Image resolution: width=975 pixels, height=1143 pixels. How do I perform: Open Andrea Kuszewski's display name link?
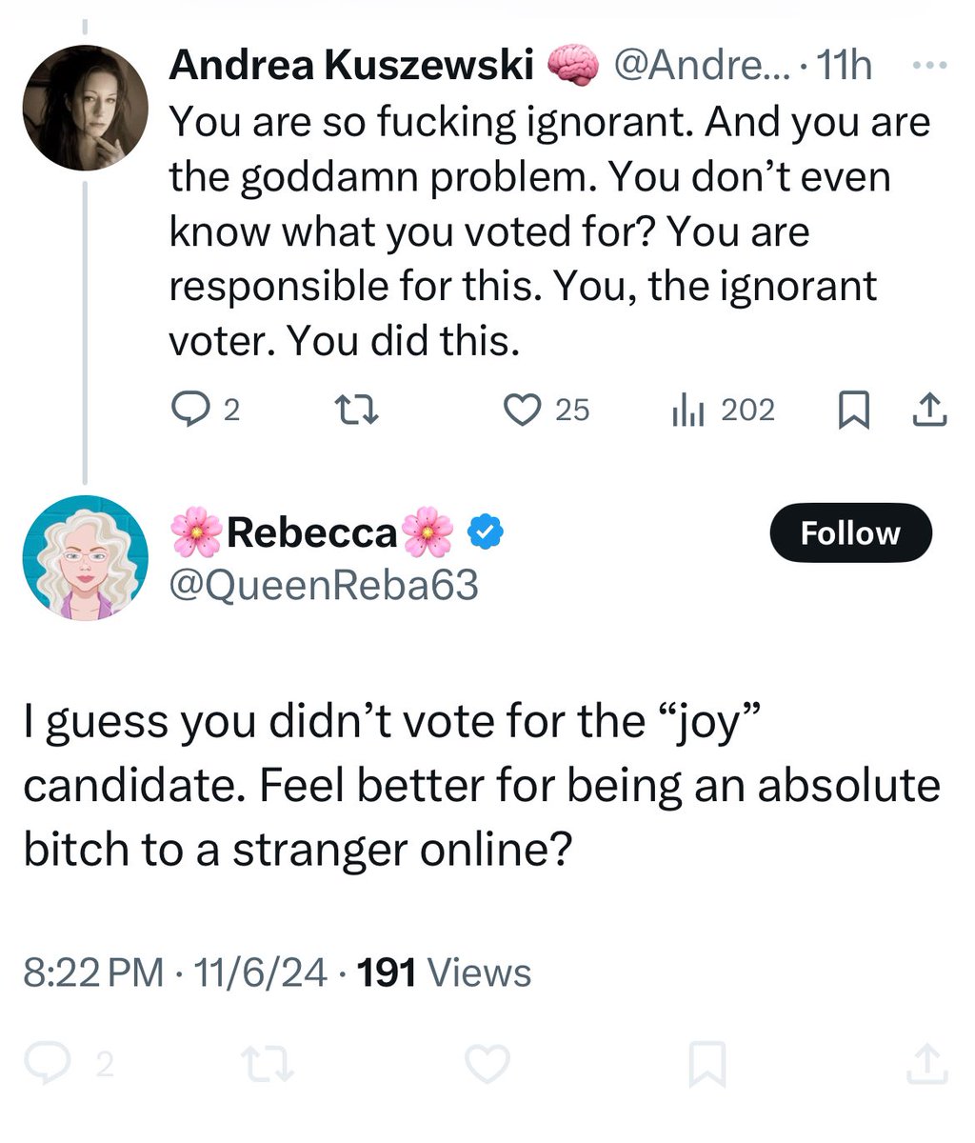point(350,66)
